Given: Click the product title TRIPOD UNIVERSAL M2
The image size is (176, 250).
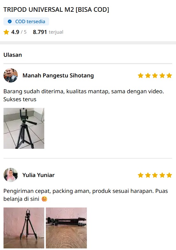Looking at the screenshot, I should pyautogui.click(x=56, y=10).
